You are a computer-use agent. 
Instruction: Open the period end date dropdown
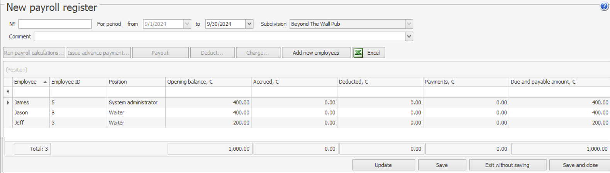(x=249, y=24)
